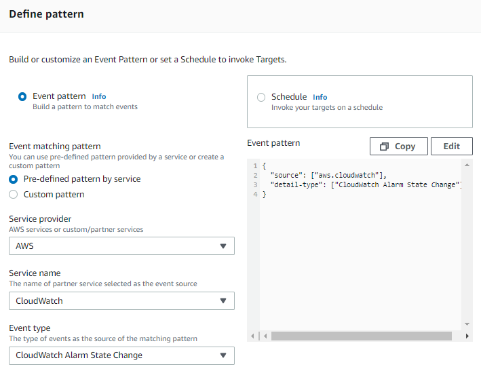Copy the event pattern JSON

click(x=398, y=146)
